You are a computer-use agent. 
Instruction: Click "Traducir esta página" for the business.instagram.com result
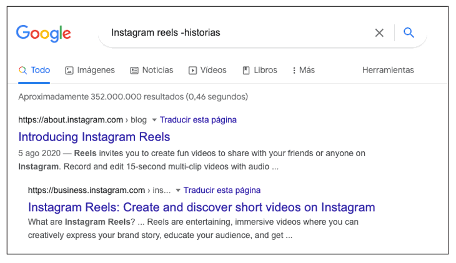click(222, 190)
